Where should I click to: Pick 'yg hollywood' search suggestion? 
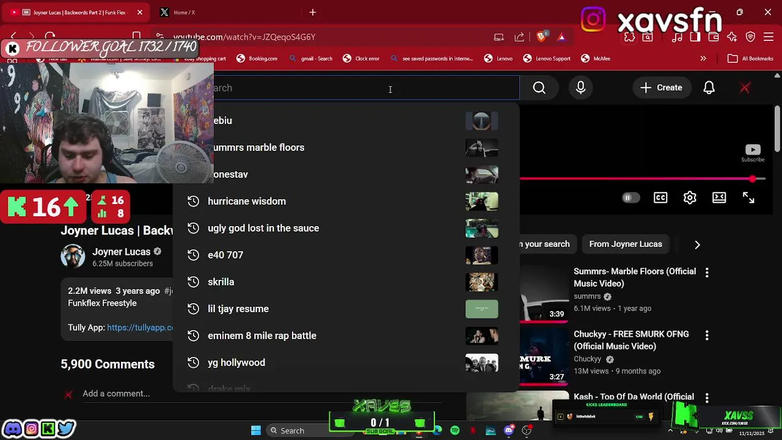coord(346,362)
